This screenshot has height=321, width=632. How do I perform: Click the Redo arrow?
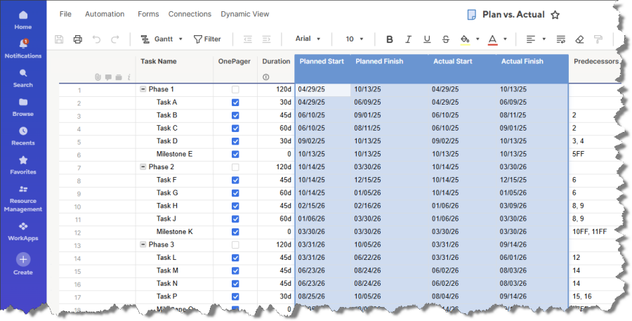(x=115, y=39)
